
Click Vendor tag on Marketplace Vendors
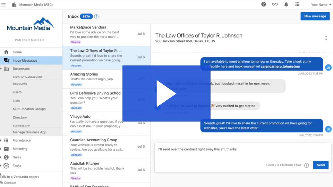point(76,42)
